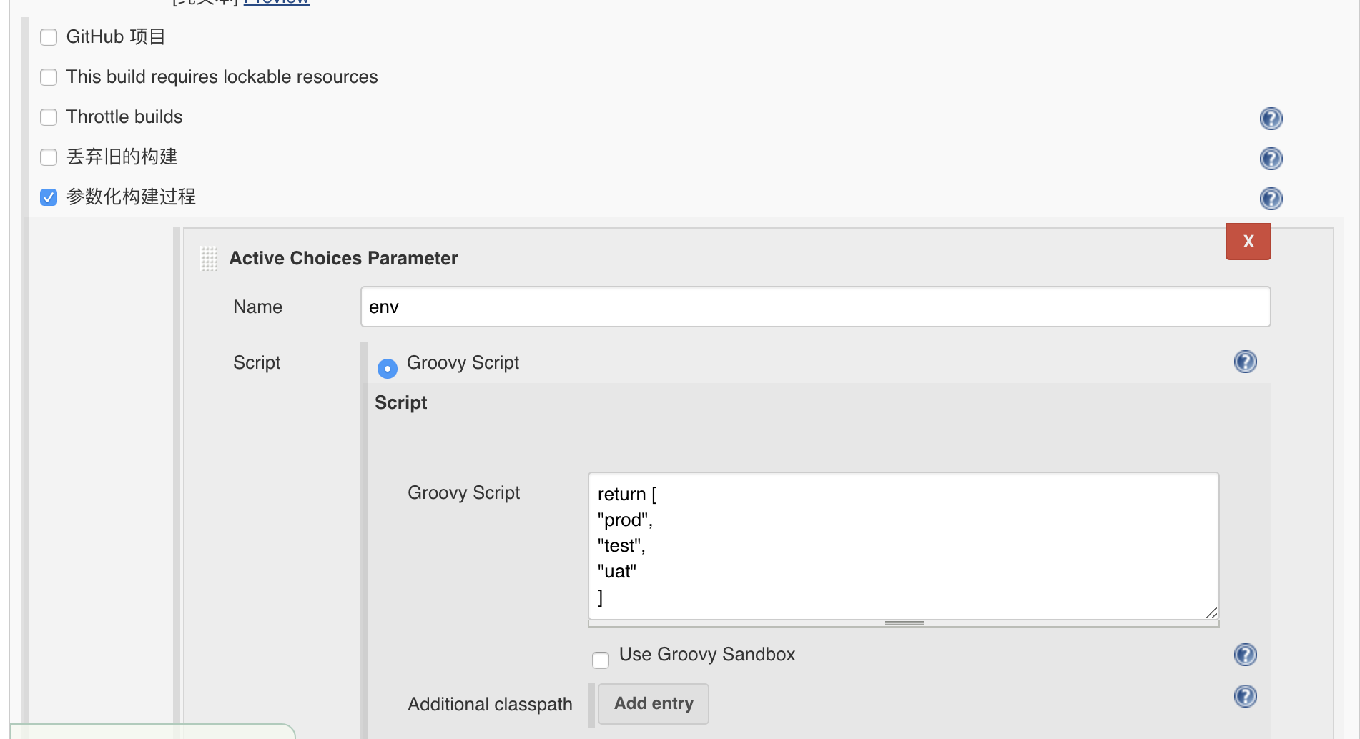Check the 丢弃旧的构建 option
Viewport: 1360px width, 739px height.
(49, 157)
